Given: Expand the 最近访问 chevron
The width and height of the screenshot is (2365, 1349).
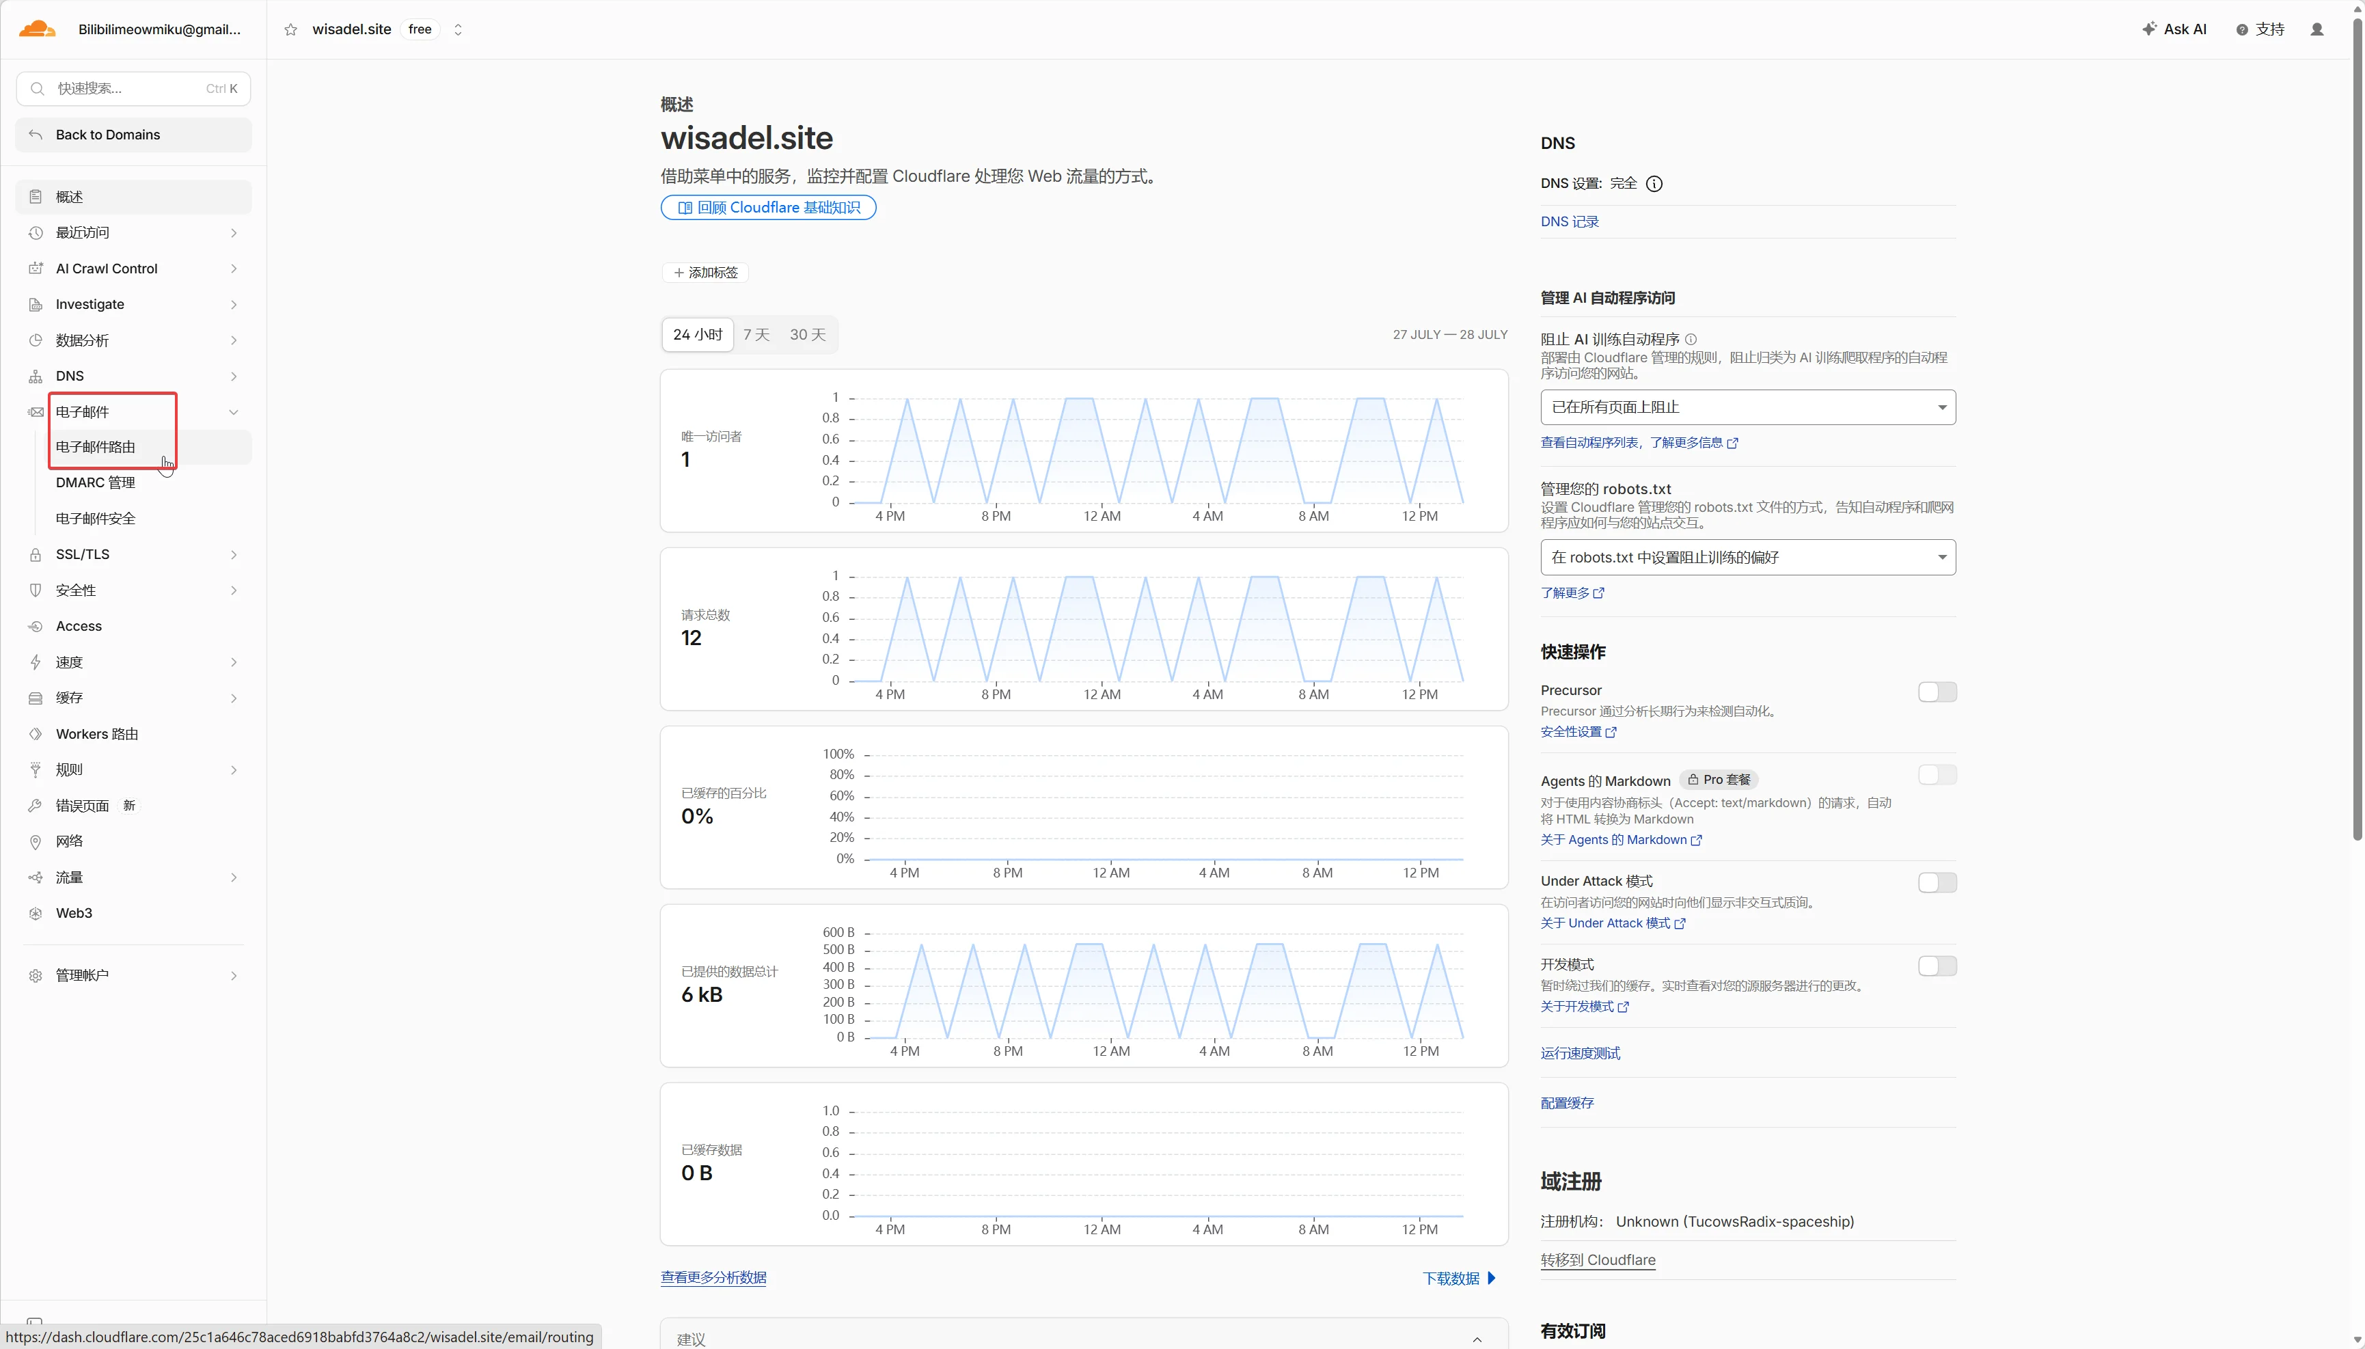Looking at the screenshot, I should coord(234,232).
